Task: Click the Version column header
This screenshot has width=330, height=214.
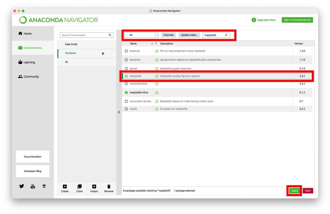Action: click(x=298, y=44)
